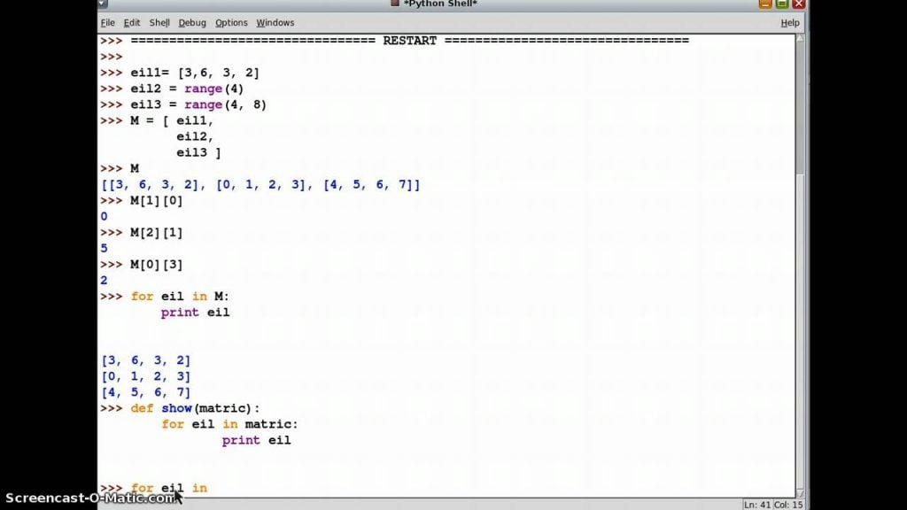This screenshot has height=510, width=907.
Task: Maximize the Python Shell window
Action: click(x=782, y=4)
